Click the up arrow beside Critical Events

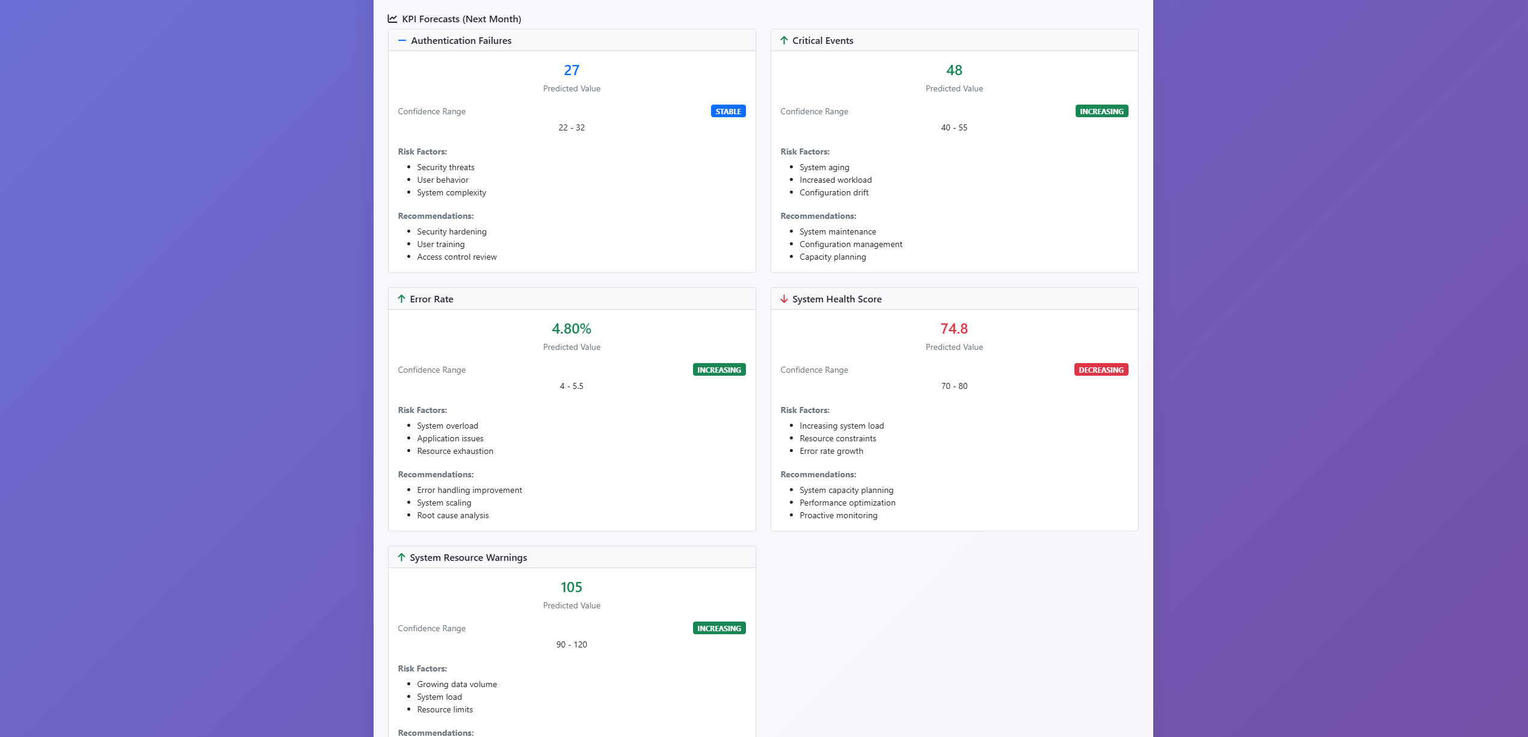(x=784, y=40)
